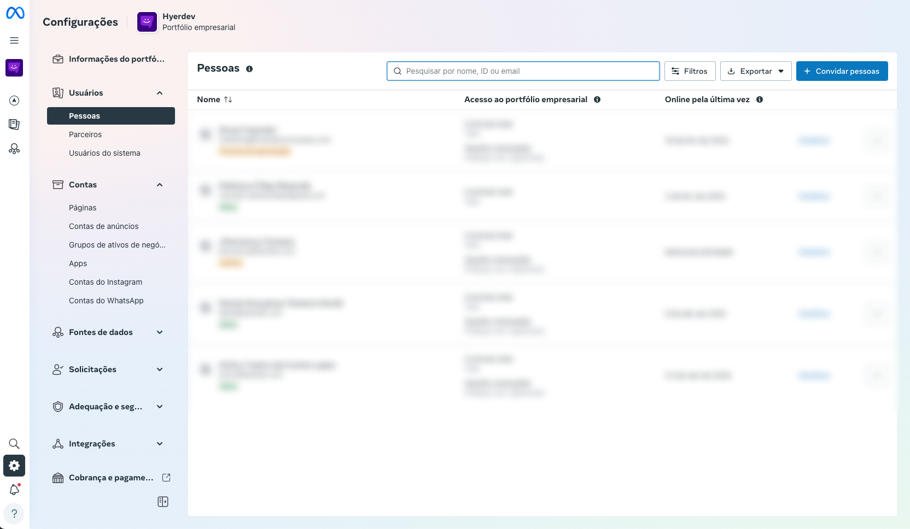Click the search by name, ID or email field
Viewport: 910px width, 529px height.
coord(523,71)
